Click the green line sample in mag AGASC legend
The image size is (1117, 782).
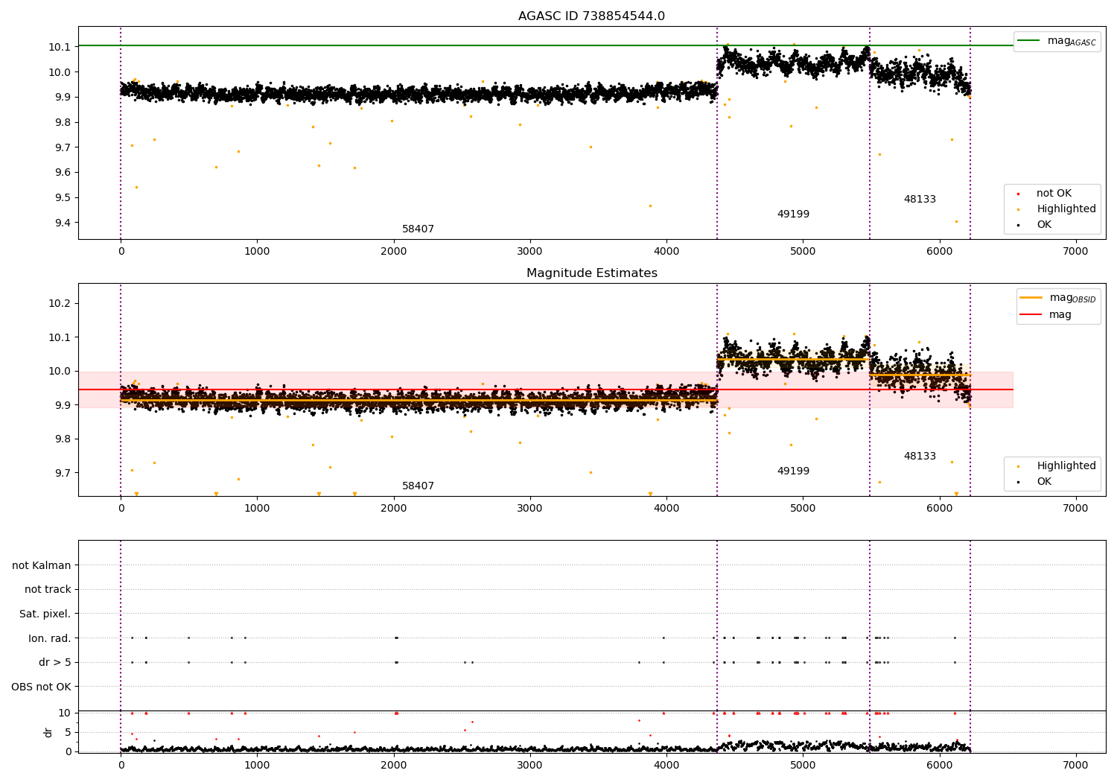(x=1028, y=41)
